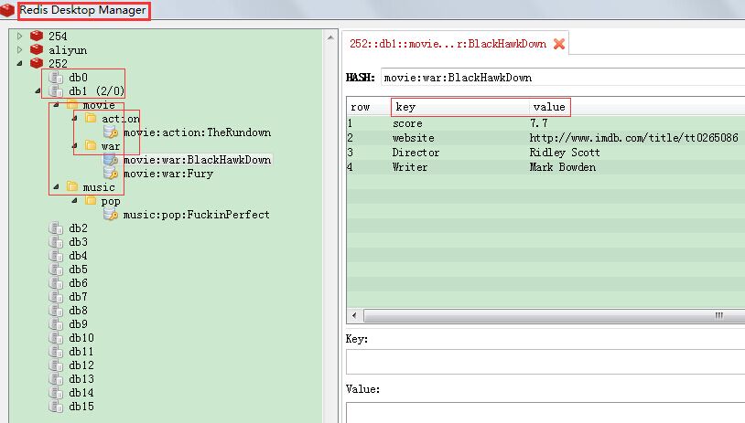The height and width of the screenshot is (423, 745).
Task: Click the HASH key name field
Action: point(563,78)
